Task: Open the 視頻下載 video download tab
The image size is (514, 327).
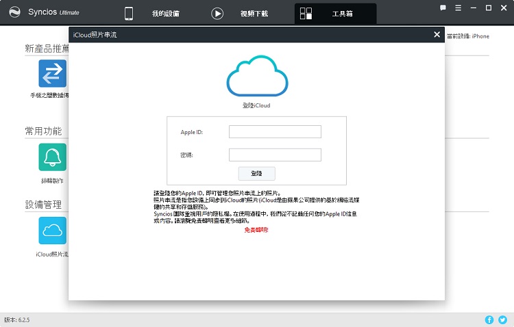Action: [x=254, y=14]
